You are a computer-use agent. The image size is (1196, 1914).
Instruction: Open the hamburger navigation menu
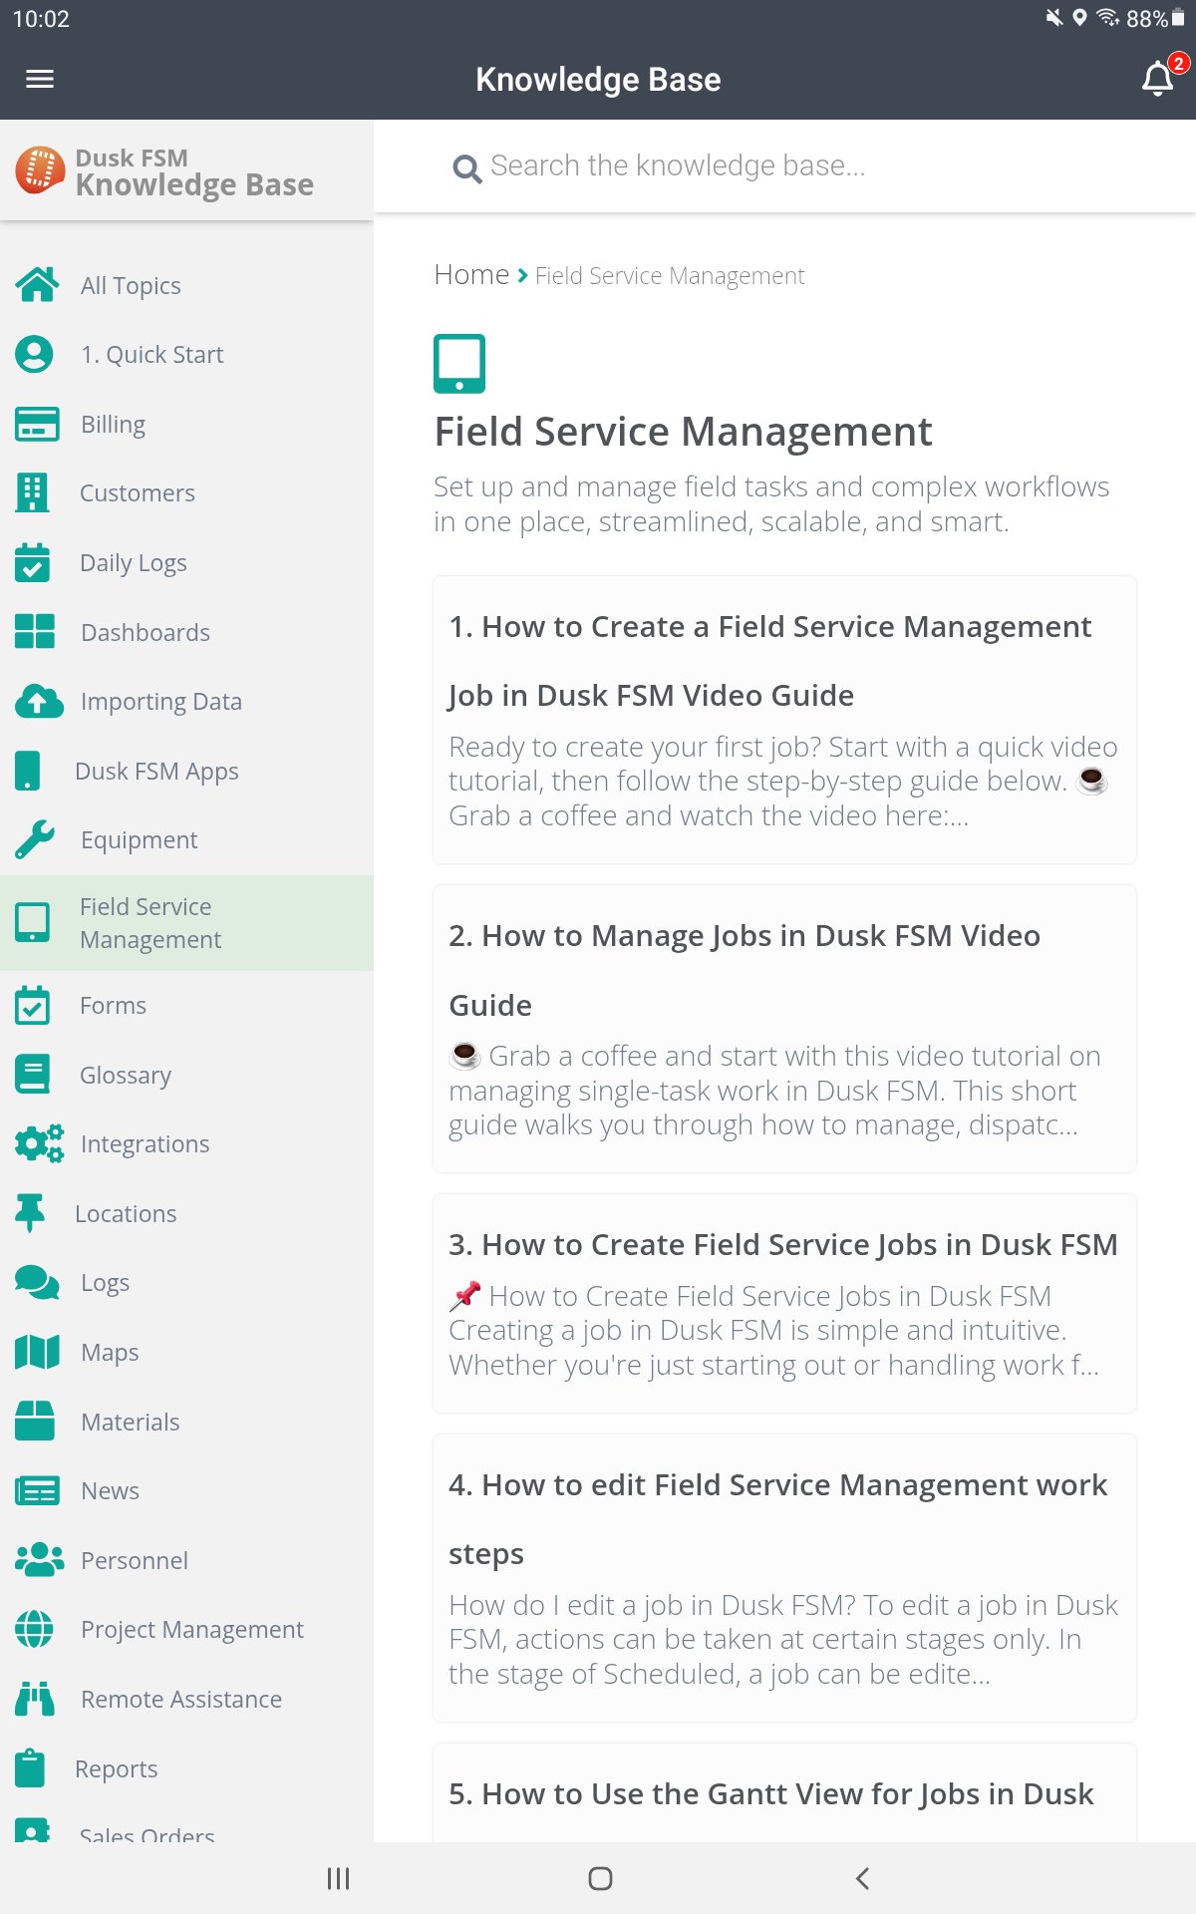[x=40, y=79]
